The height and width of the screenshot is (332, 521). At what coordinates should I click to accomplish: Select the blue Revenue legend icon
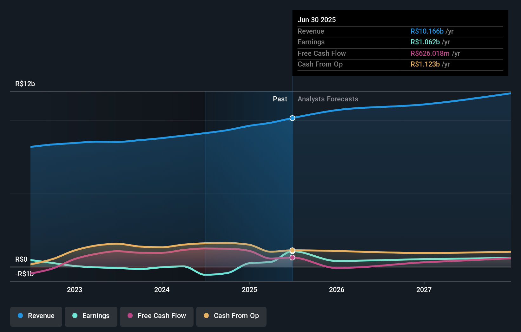[x=21, y=316]
